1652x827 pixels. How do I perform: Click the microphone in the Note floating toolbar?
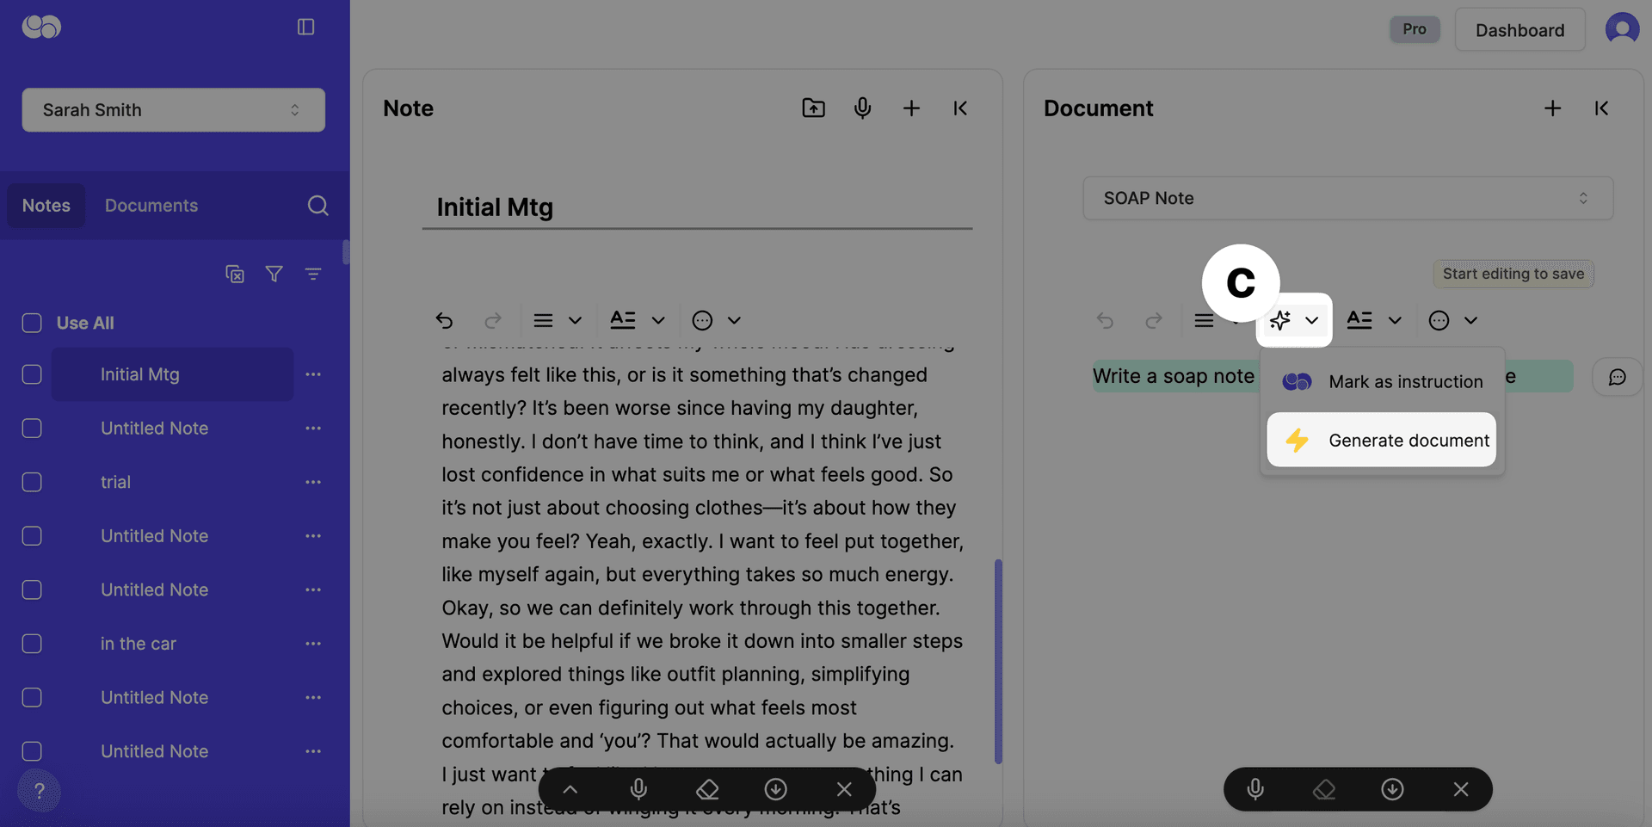pos(638,789)
